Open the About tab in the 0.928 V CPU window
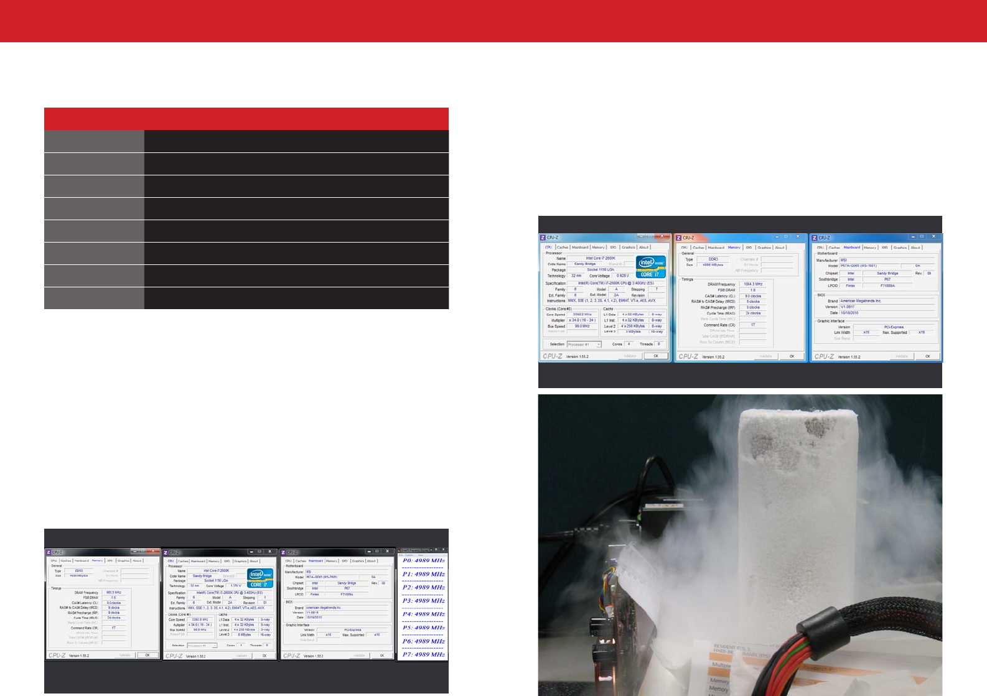The width and height of the screenshot is (987, 696). pos(644,248)
